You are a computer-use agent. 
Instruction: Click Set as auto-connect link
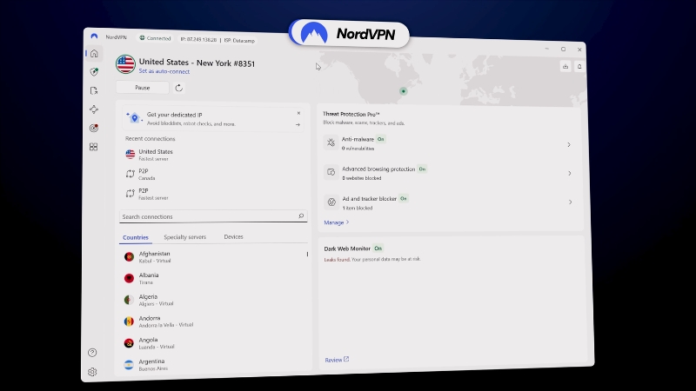[164, 71]
